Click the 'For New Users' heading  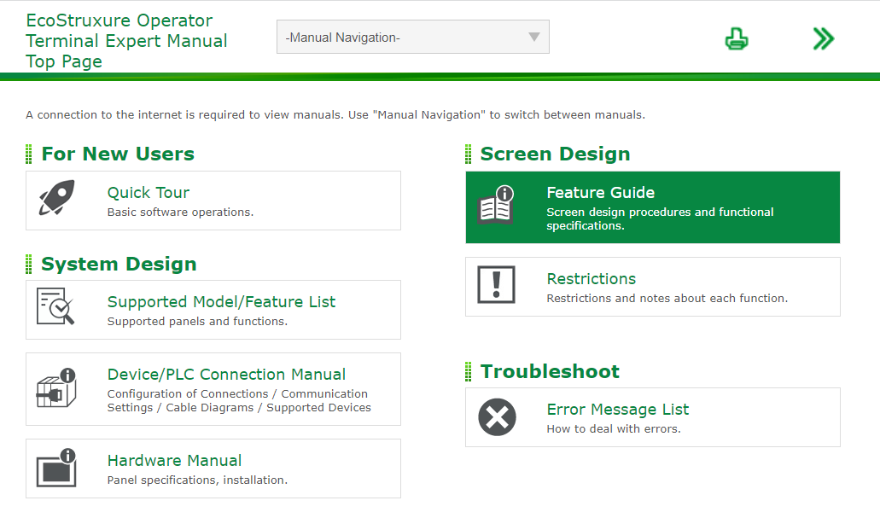118,154
